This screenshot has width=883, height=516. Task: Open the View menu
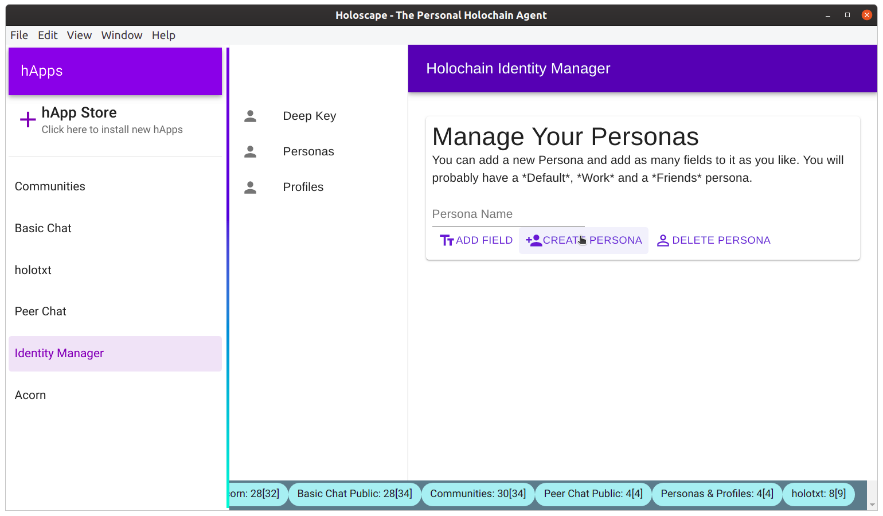point(79,35)
